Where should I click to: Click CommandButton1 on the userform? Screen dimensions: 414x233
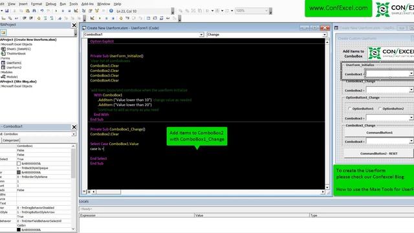pyautogui.click(x=379, y=133)
